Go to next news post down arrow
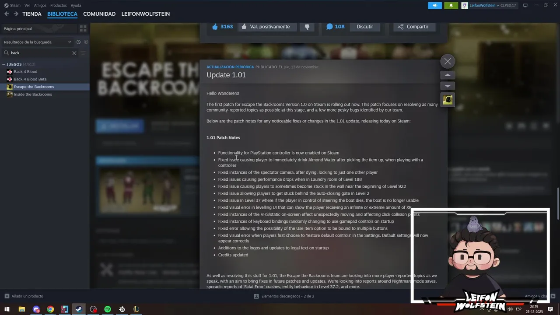The width and height of the screenshot is (560, 315). click(448, 86)
